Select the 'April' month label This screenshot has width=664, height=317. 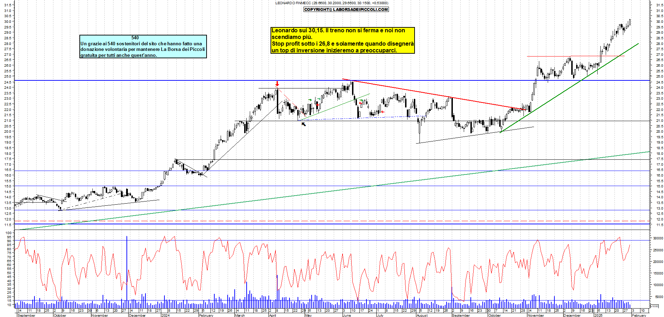272,315
